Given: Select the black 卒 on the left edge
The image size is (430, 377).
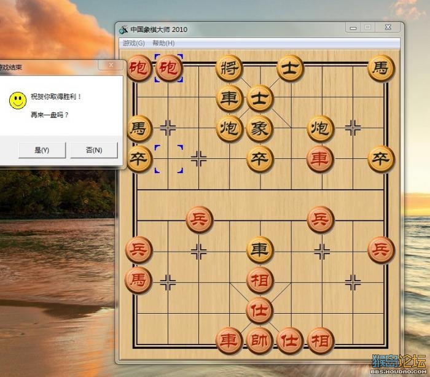Looking at the screenshot, I should pos(139,159).
